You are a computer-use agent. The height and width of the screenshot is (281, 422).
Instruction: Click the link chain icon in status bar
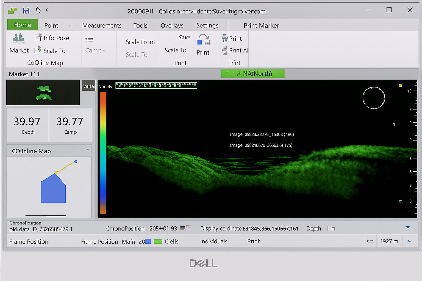click(x=370, y=241)
